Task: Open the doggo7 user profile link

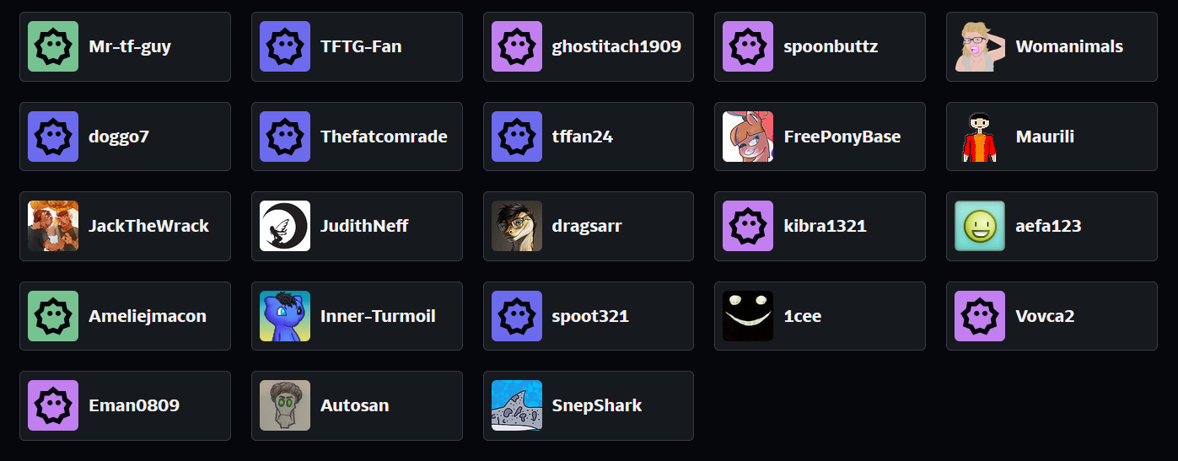Action: 125,137
